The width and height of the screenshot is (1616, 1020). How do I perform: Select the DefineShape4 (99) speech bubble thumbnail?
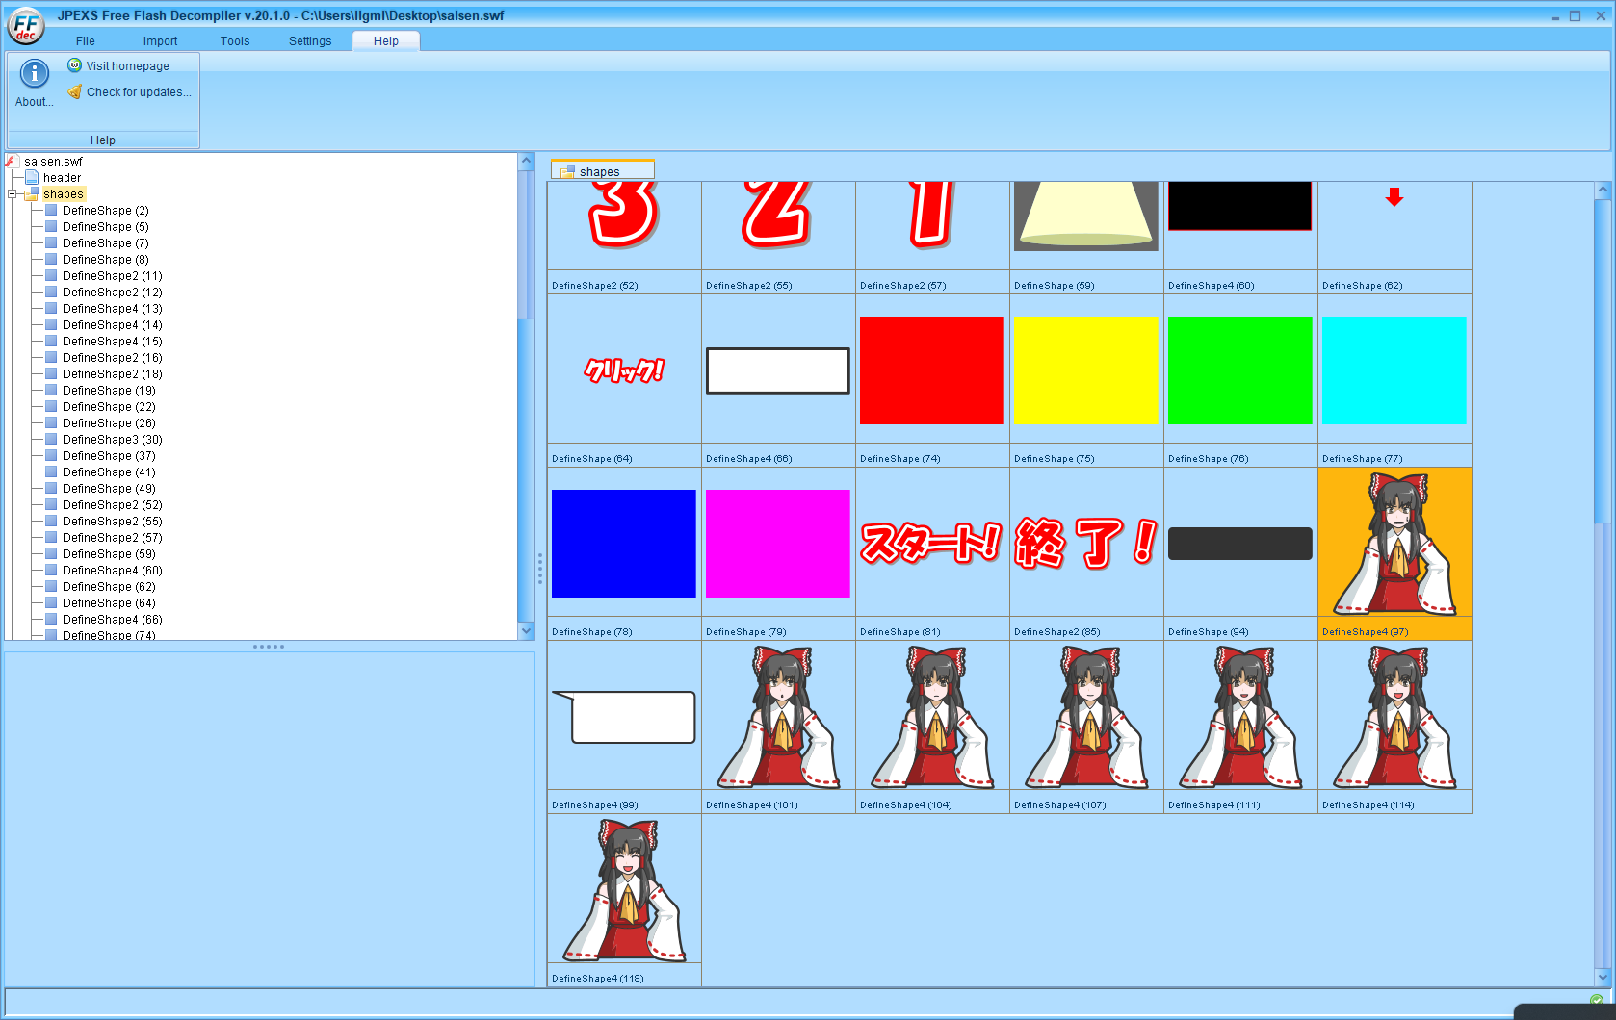pos(624,717)
